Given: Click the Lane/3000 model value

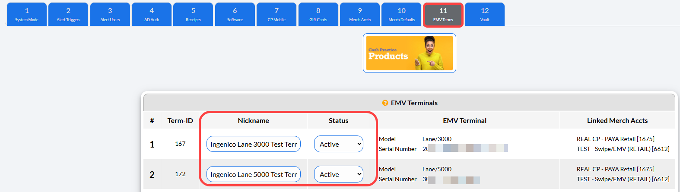Looking at the screenshot, I should [x=437, y=139].
